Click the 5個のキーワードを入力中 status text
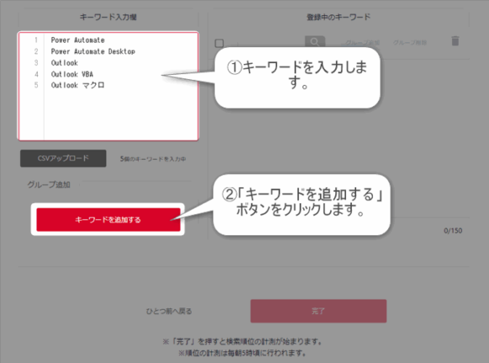489x363 pixels. point(153,159)
